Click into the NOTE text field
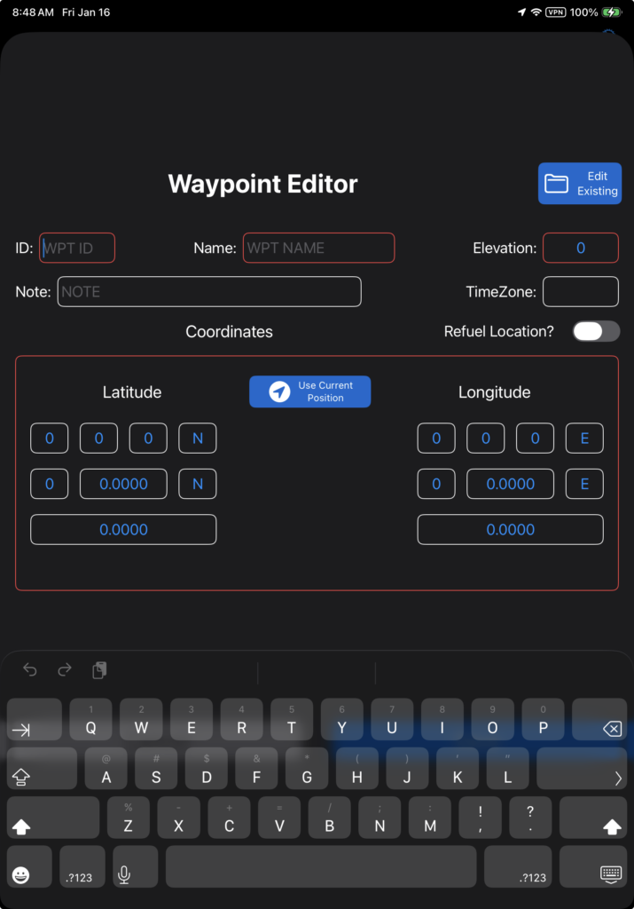 (209, 291)
